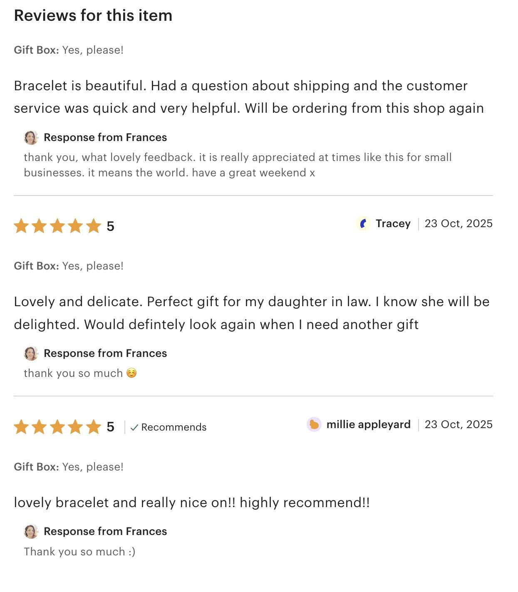The height and width of the screenshot is (592, 518).
Task: Click the date on millie appleyard's review
Action: (458, 425)
